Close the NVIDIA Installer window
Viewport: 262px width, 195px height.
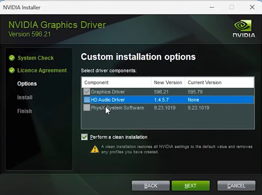(252, 7)
